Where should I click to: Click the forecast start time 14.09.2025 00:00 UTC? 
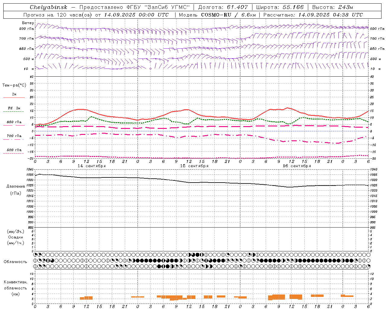point(136,15)
